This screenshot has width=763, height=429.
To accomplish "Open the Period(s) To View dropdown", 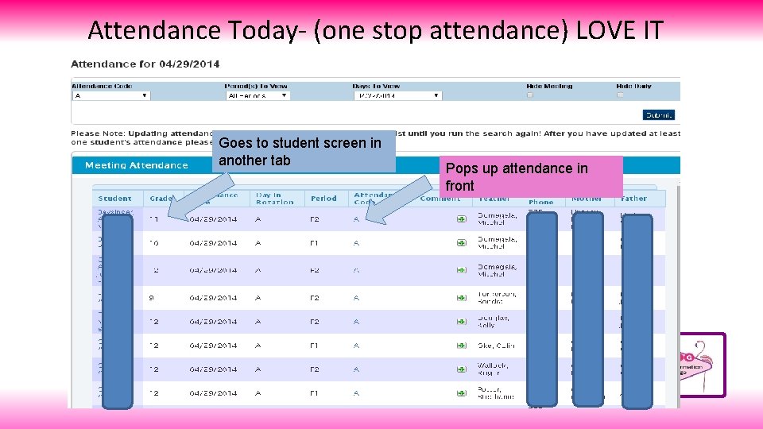I will click(258, 96).
